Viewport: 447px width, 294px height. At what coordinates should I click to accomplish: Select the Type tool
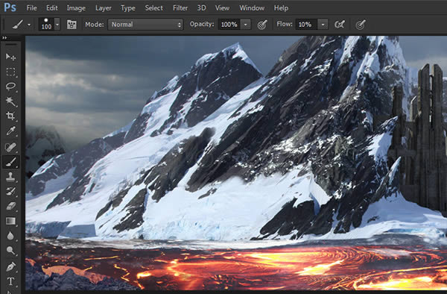(10, 281)
